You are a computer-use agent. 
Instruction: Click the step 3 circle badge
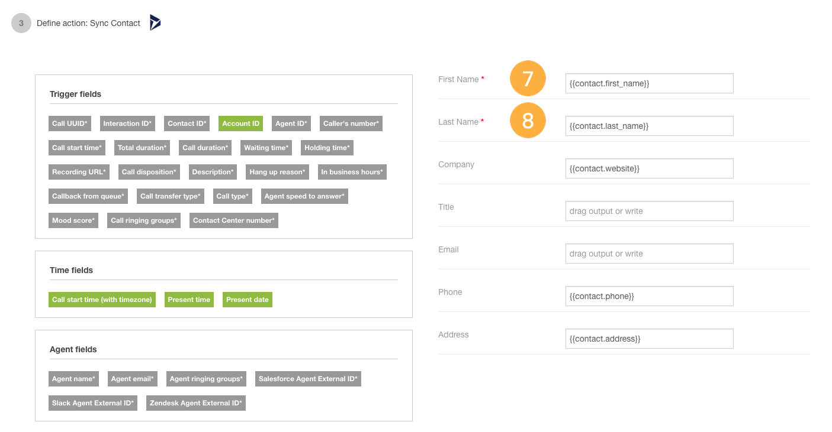[21, 23]
